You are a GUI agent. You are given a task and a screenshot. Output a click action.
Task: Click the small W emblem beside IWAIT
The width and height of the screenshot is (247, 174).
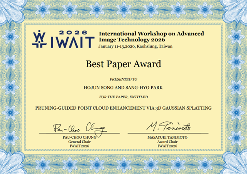tap(39, 39)
